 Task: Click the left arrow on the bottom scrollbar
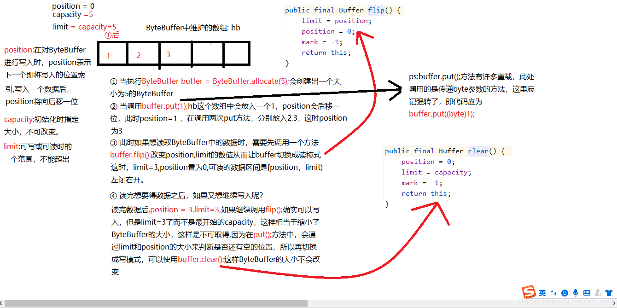(3, 303)
